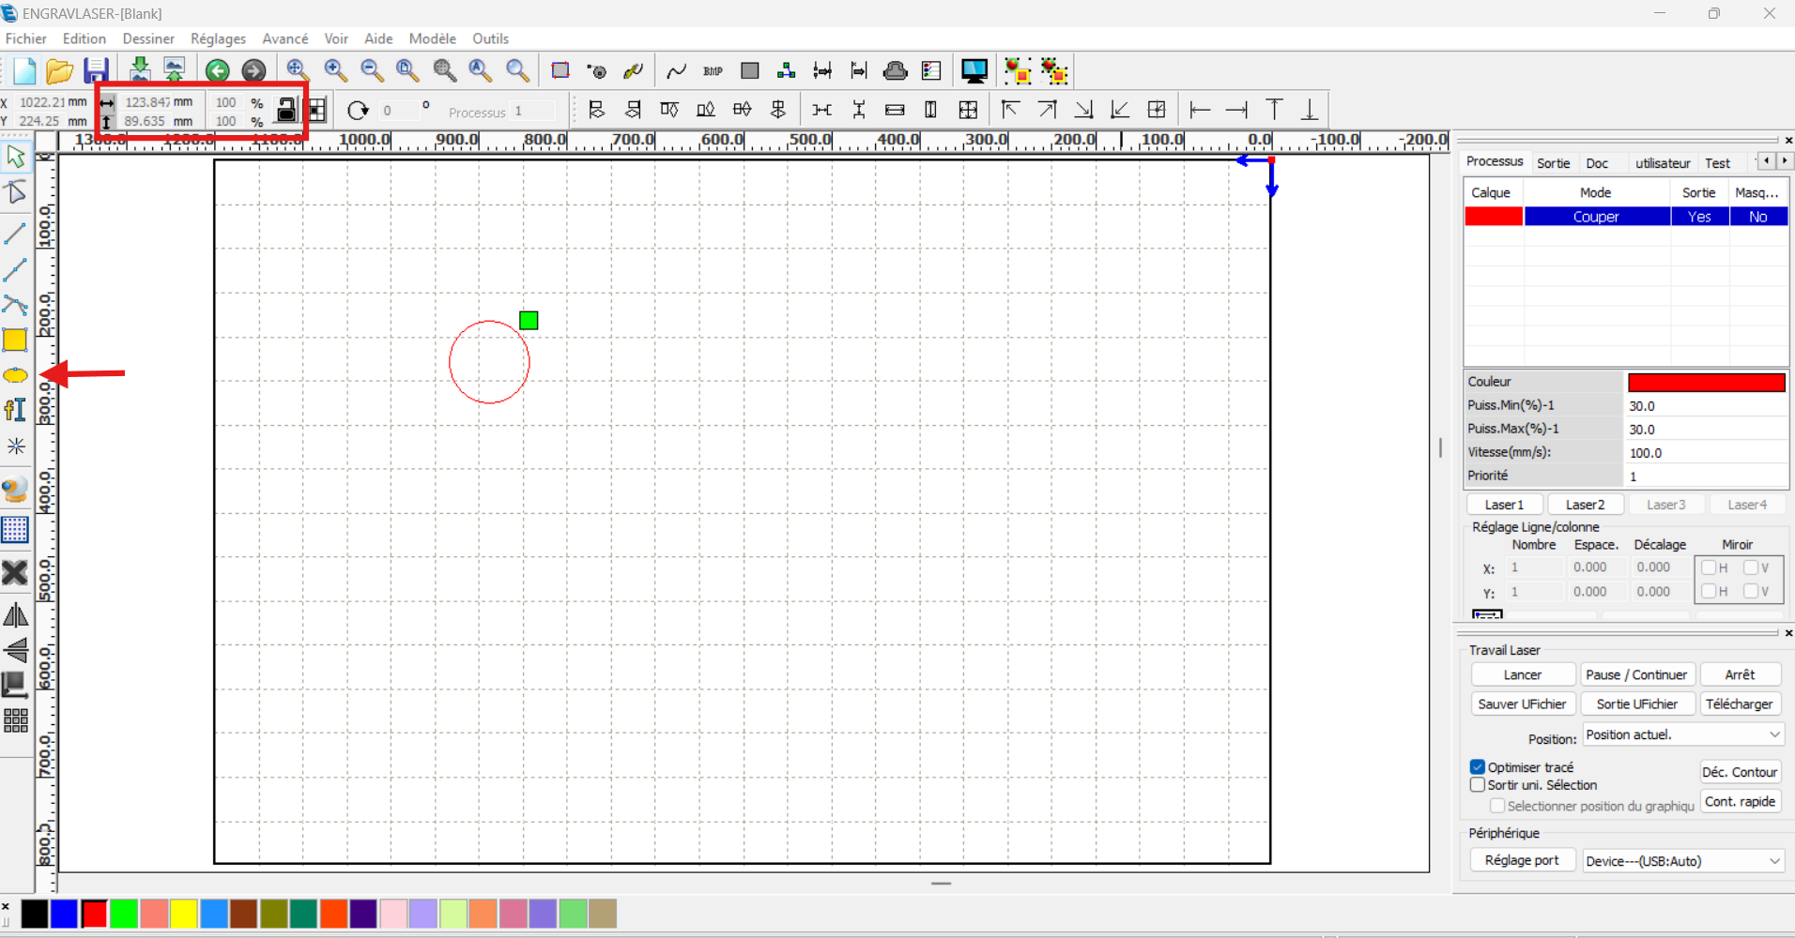Click the import arrow icon
Viewport: 1795px width, 938px height.
pyautogui.click(x=139, y=69)
